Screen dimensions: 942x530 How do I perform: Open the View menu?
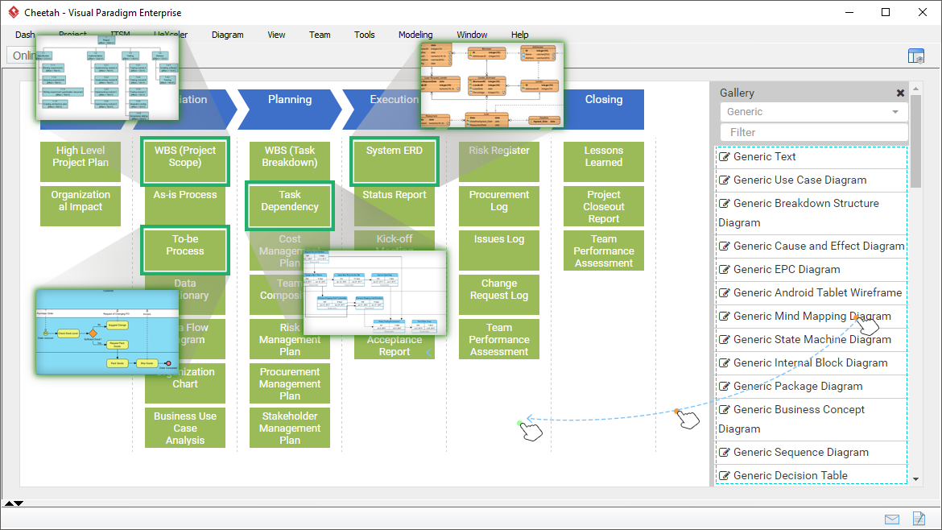pyautogui.click(x=276, y=35)
